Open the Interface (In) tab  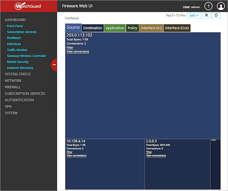[151, 28]
